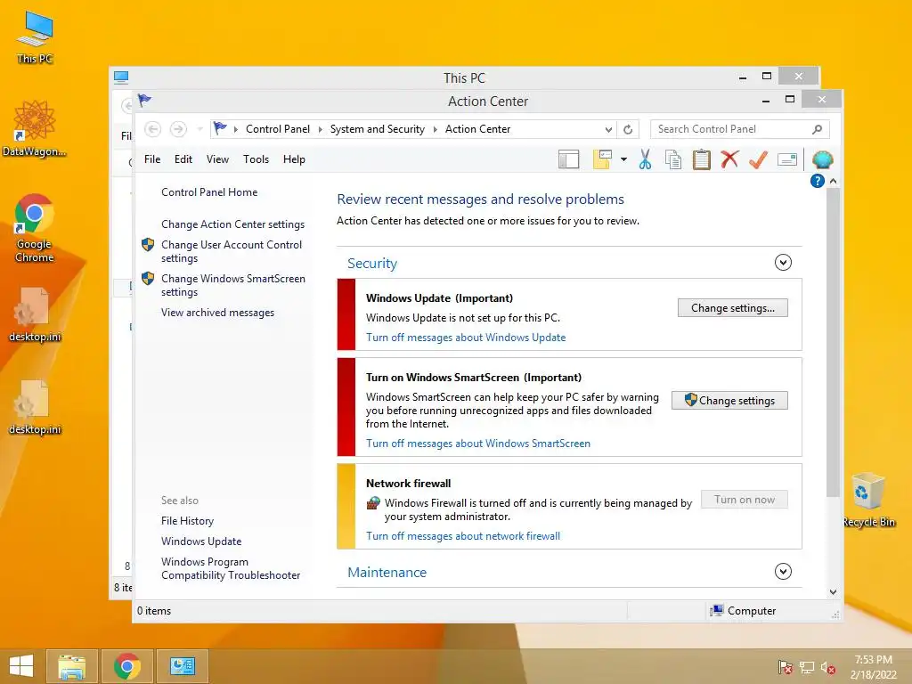Click the Windows Start button
This screenshot has height=684, width=912.
tap(21, 666)
